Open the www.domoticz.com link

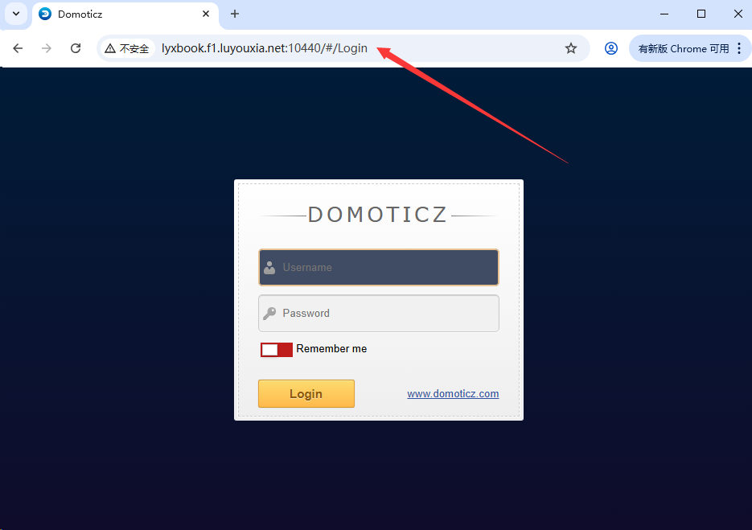coord(453,394)
